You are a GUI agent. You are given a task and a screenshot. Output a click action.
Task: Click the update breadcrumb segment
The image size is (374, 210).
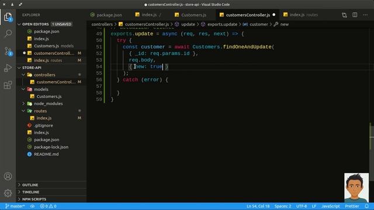pos(185,24)
